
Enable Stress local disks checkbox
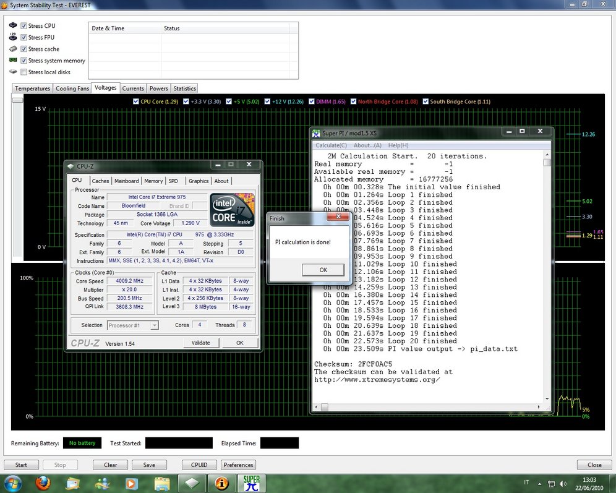click(x=24, y=72)
